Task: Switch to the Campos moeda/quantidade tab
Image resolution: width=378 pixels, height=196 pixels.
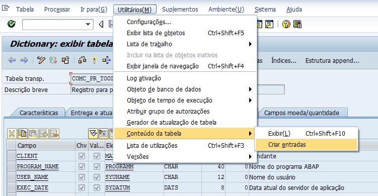Action: coord(301,113)
